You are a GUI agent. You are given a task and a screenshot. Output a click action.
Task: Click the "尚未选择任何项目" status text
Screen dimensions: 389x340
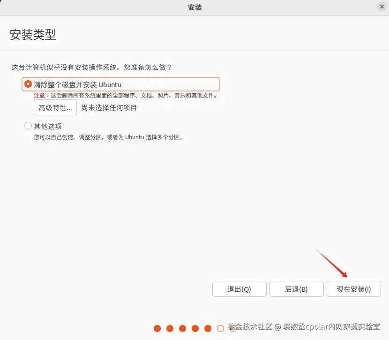click(x=109, y=108)
